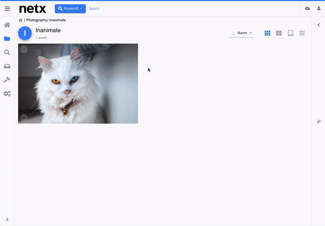Open the Keyword search type dropdown

pos(70,9)
